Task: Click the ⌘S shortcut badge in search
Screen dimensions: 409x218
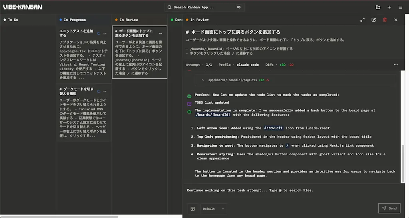Action: (x=239, y=7)
